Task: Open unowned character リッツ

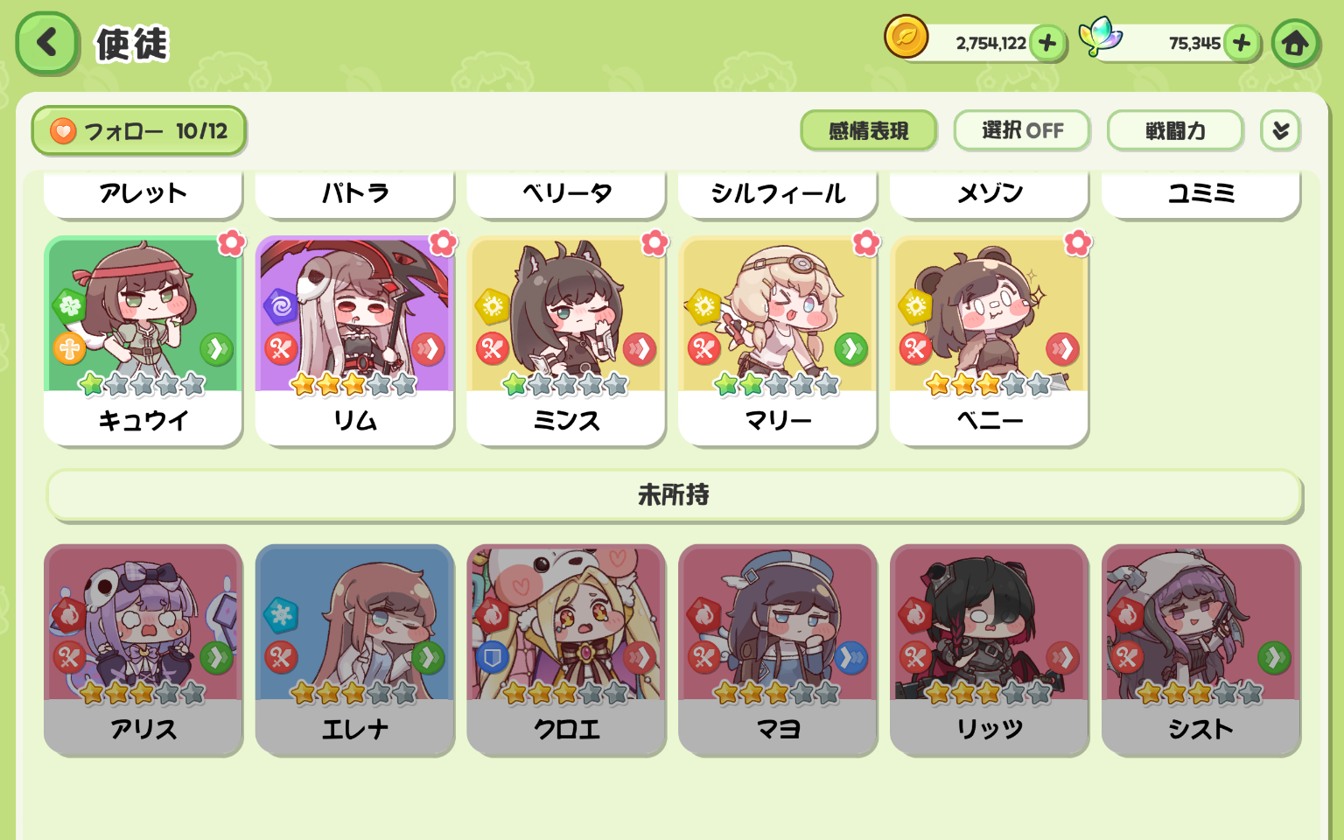Action: pos(989,650)
